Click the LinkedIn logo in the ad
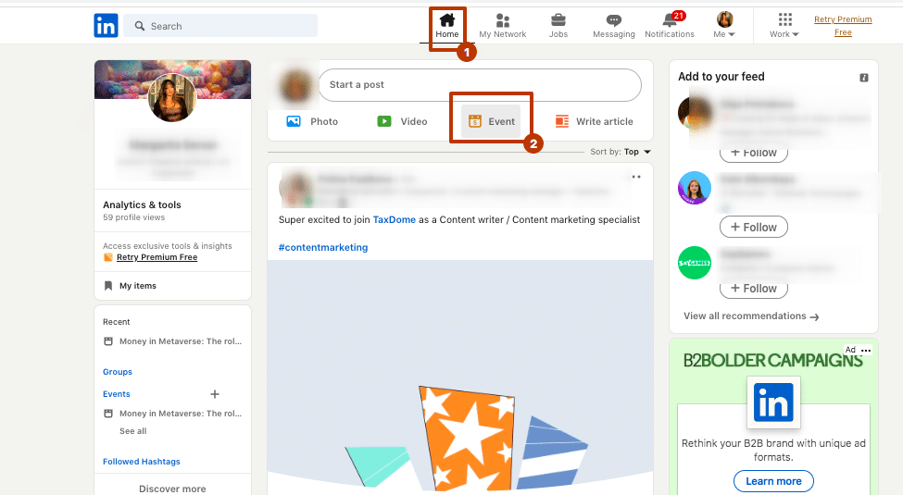Viewport: 903px width, 495px height. pyautogui.click(x=773, y=402)
